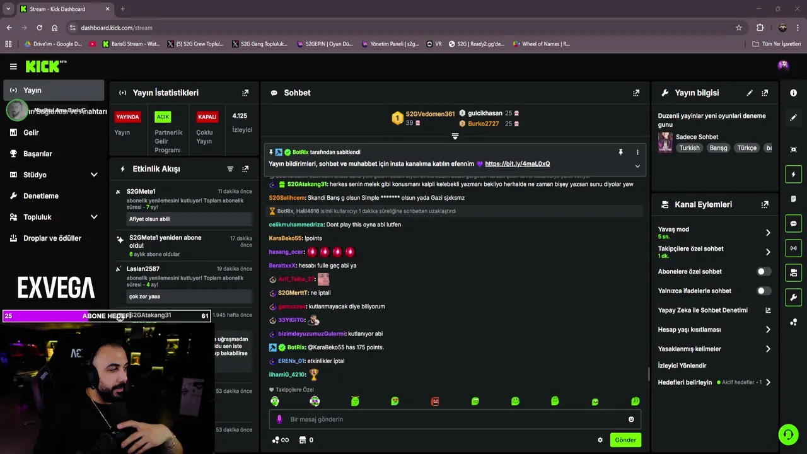Click the channel actions icon in right sidebar

tap(793, 272)
